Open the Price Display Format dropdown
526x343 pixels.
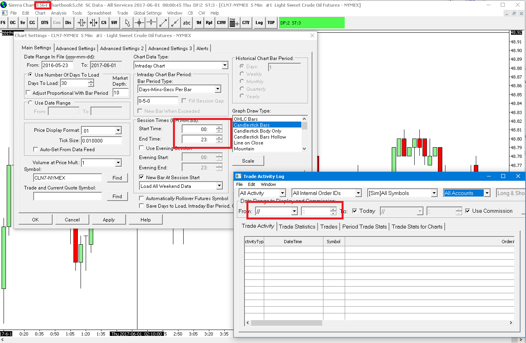118,130
